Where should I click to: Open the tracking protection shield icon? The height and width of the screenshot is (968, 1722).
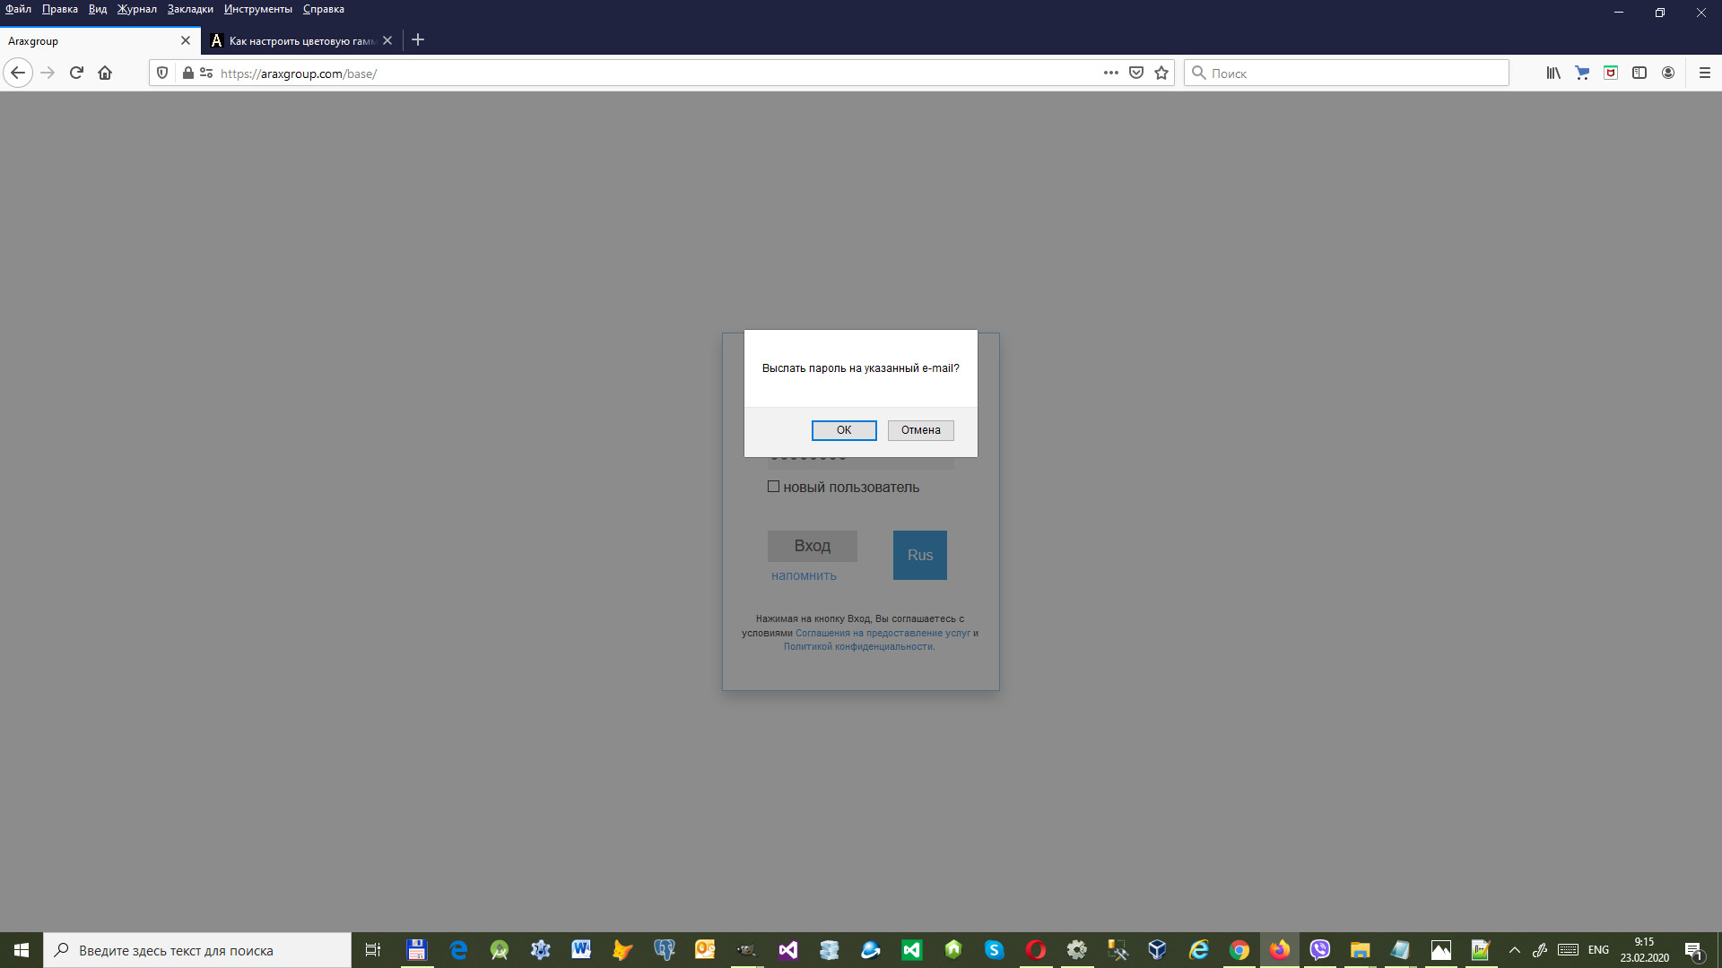coord(162,73)
